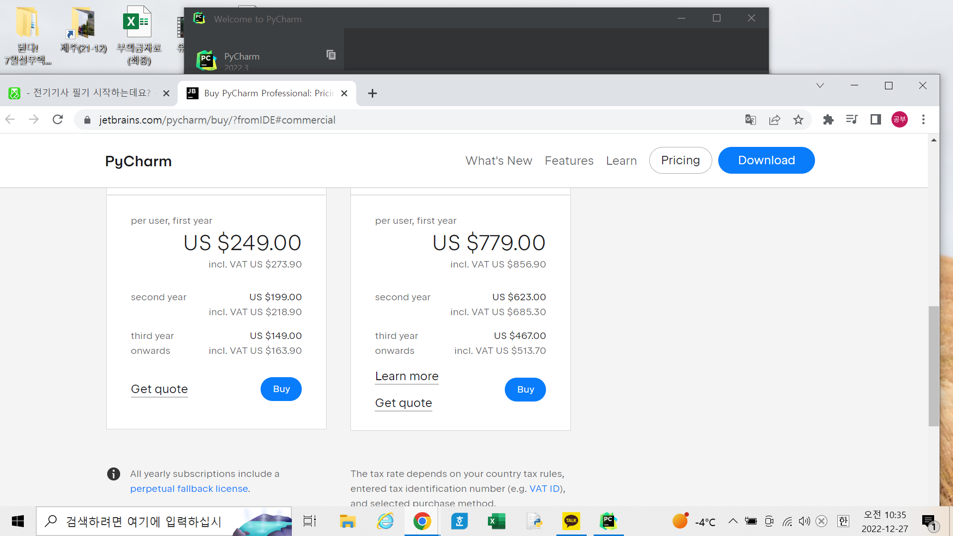View site info via the lock icon
The height and width of the screenshot is (536, 953).
[87, 120]
